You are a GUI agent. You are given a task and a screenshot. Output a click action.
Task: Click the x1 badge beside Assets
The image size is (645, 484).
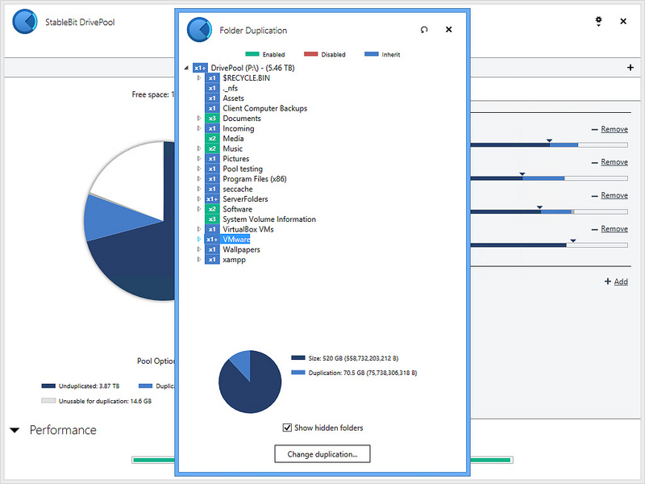(212, 98)
